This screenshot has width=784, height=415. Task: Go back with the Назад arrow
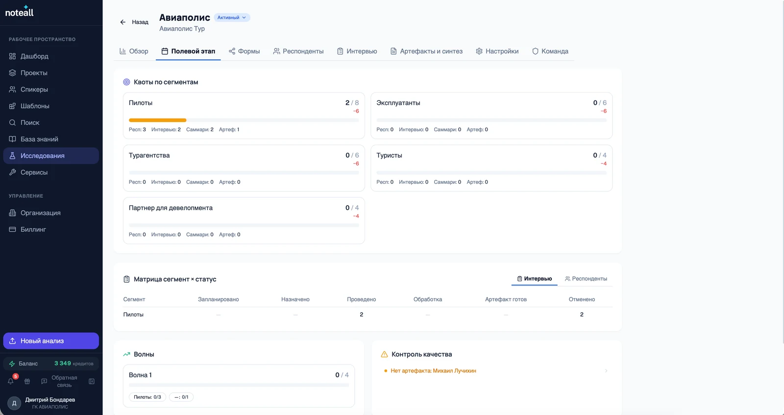[x=134, y=22]
